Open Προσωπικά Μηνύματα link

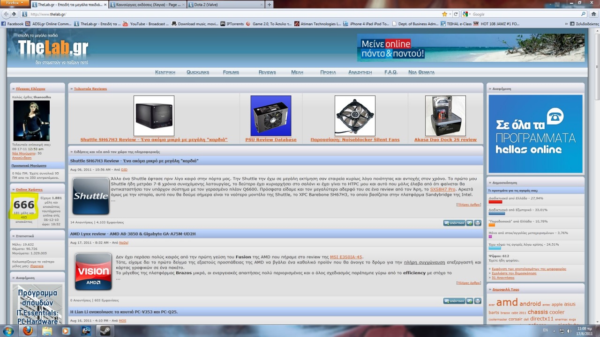[x=29, y=165]
